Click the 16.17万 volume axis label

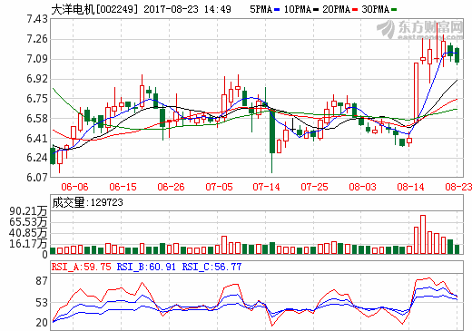(28, 244)
